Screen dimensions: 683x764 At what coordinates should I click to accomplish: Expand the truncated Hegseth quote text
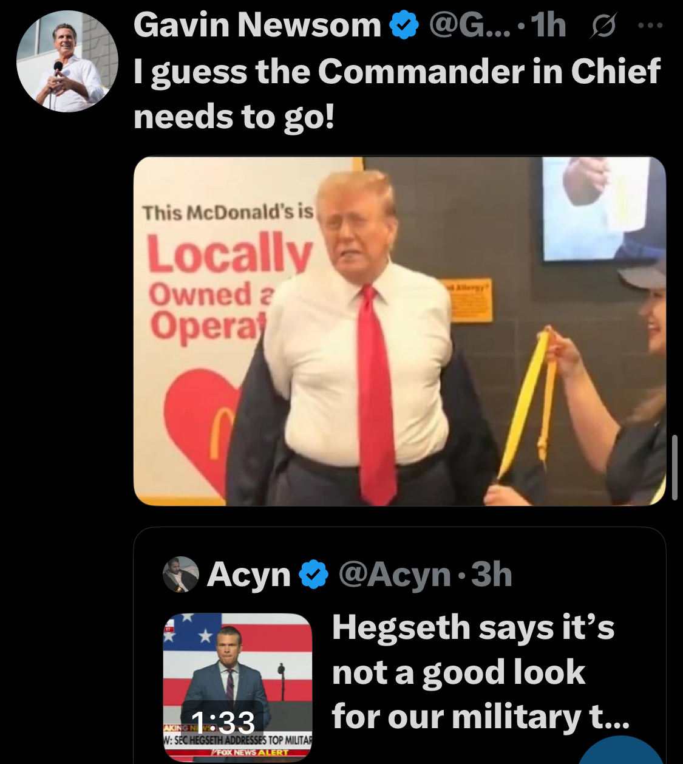coord(481,672)
